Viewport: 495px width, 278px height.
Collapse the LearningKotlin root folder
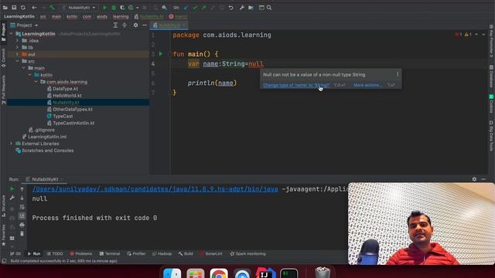[12, 34]
